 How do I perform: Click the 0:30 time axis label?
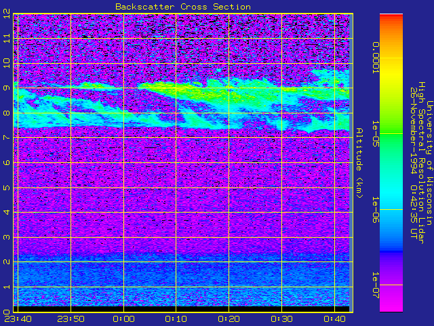point(282,319)
